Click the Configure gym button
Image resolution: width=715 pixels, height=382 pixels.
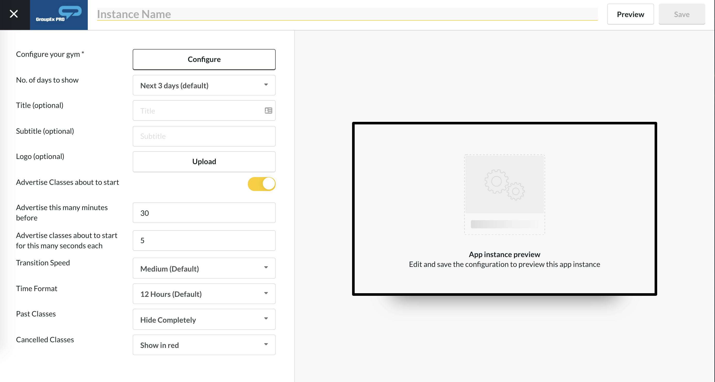tap(204, 59)
